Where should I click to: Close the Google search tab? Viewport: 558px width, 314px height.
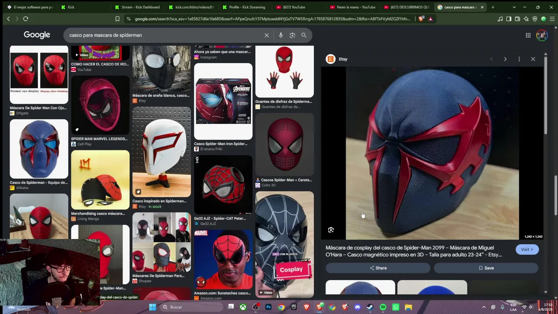coord(482,7)
